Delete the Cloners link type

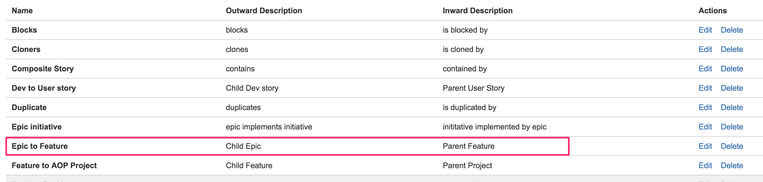pos(732,49)
